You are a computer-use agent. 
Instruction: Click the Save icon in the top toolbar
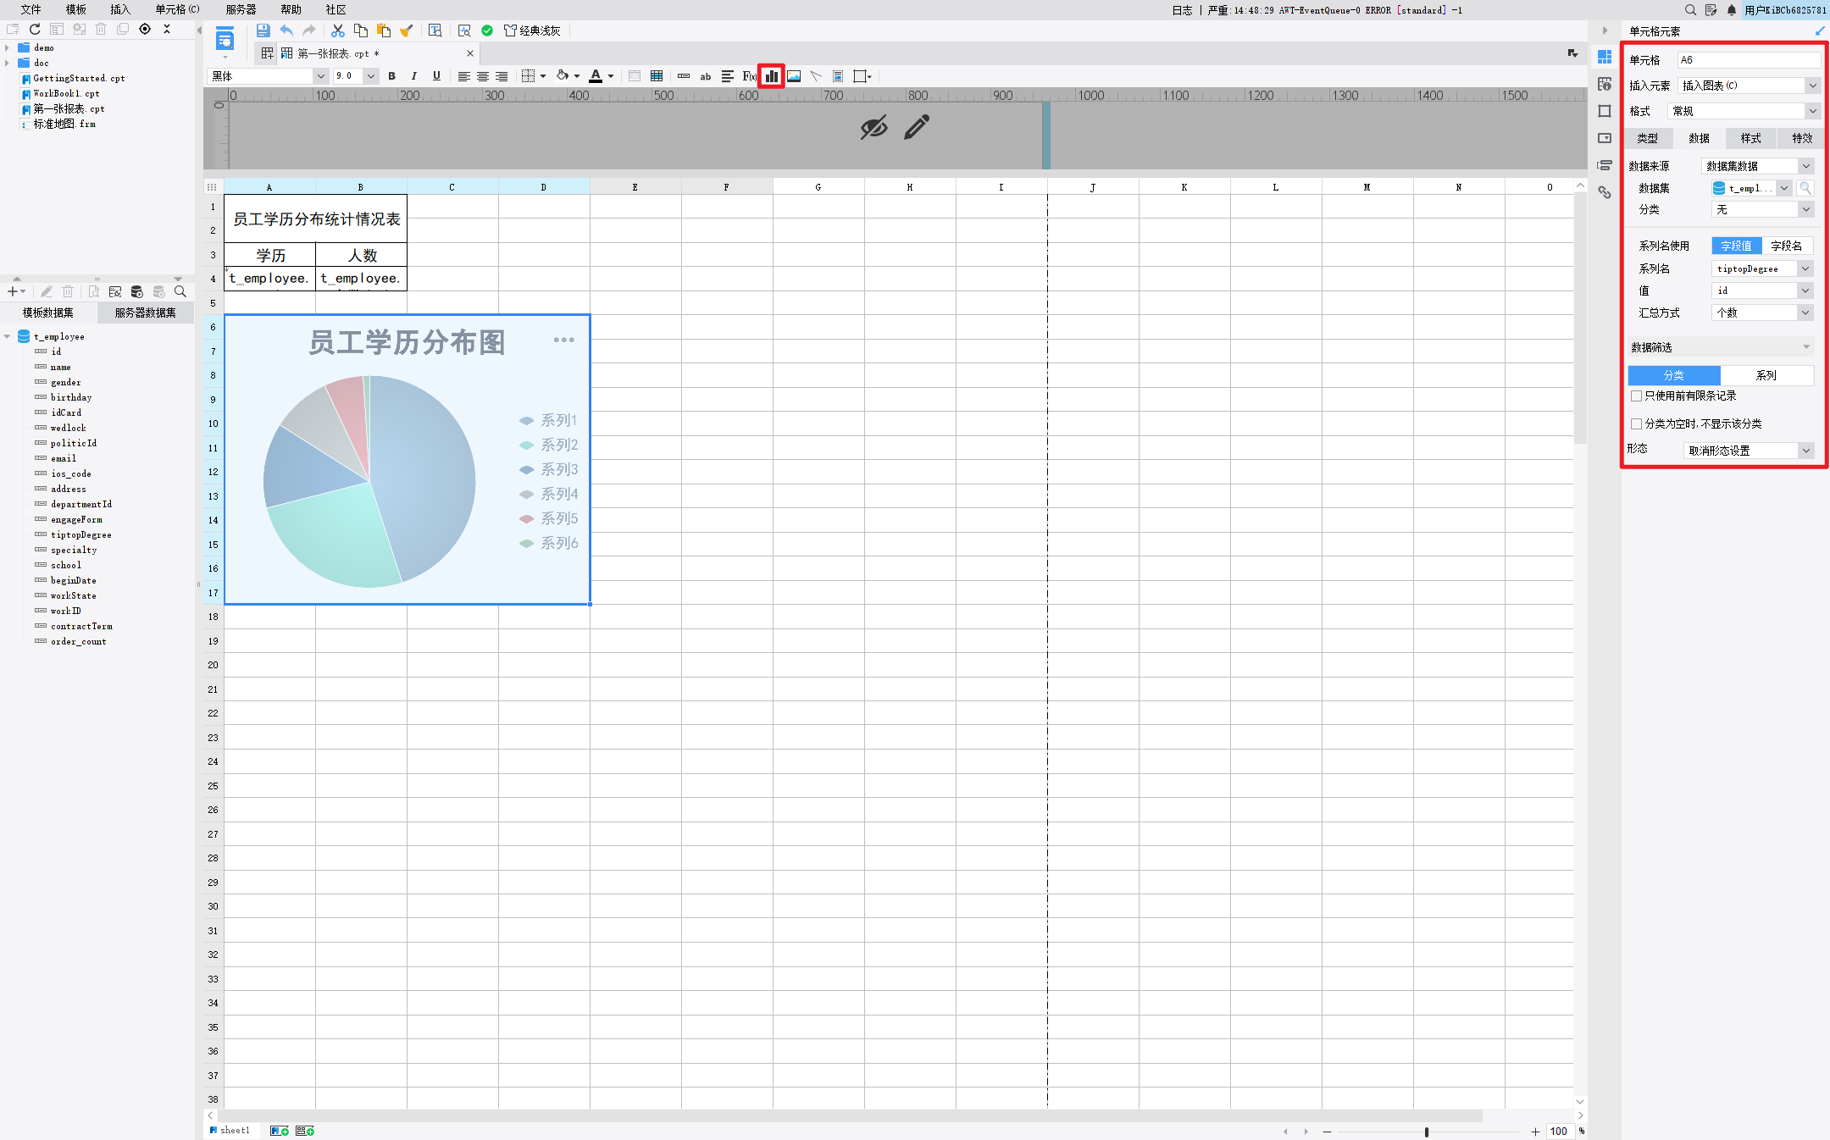pos(263,30)
